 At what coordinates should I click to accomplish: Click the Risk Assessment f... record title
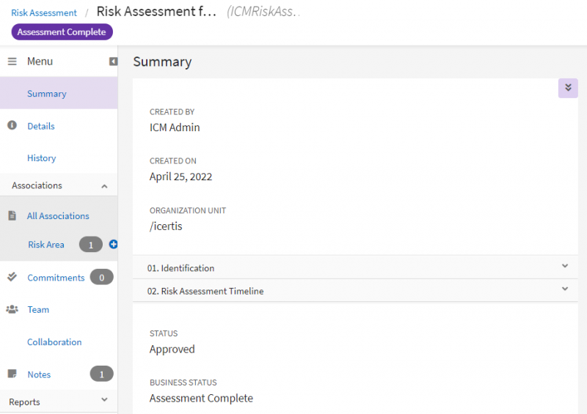tap(156, 12)
